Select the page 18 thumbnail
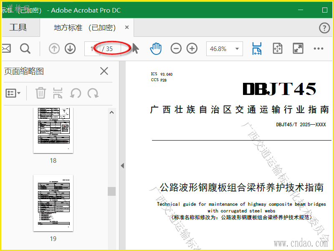The image size is (334, 251). [53, 131]
